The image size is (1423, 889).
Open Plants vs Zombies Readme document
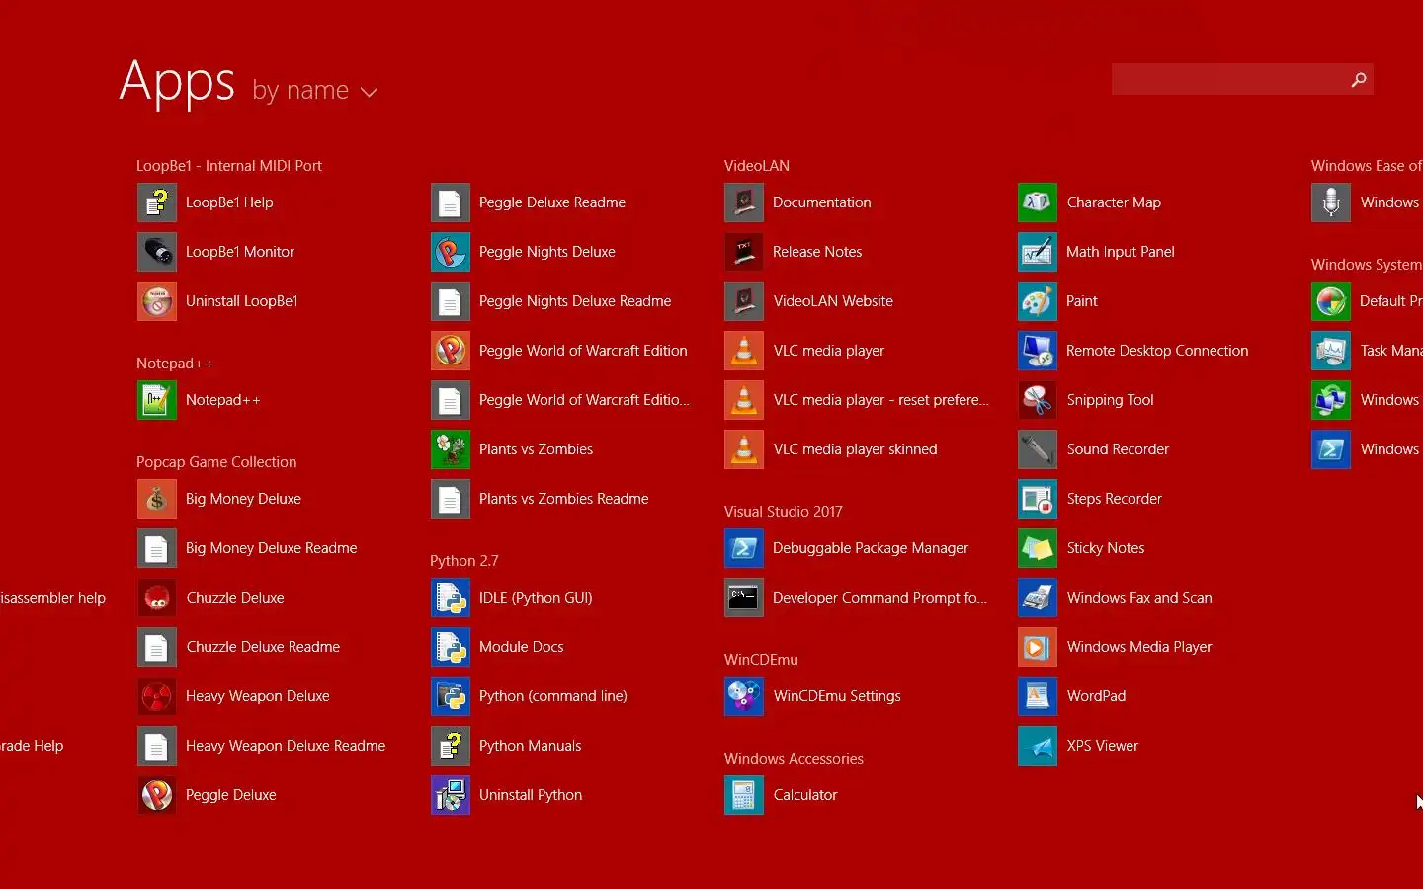(540, 499)
